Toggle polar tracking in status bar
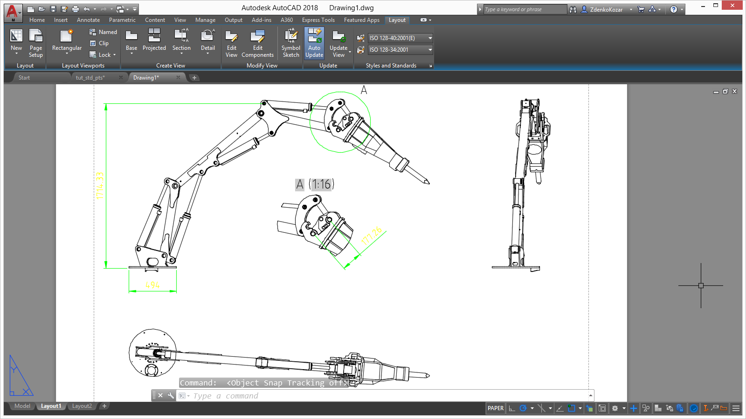 [523, 408]
